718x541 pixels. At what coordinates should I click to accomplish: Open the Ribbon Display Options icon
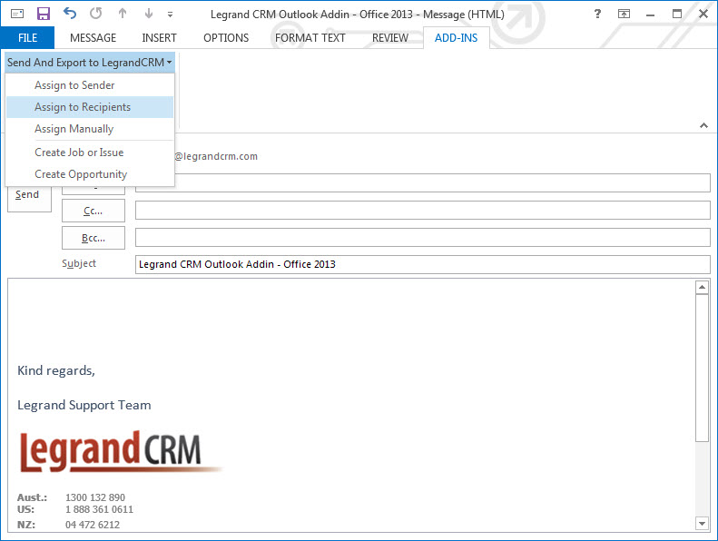click(x=624, y=14)
